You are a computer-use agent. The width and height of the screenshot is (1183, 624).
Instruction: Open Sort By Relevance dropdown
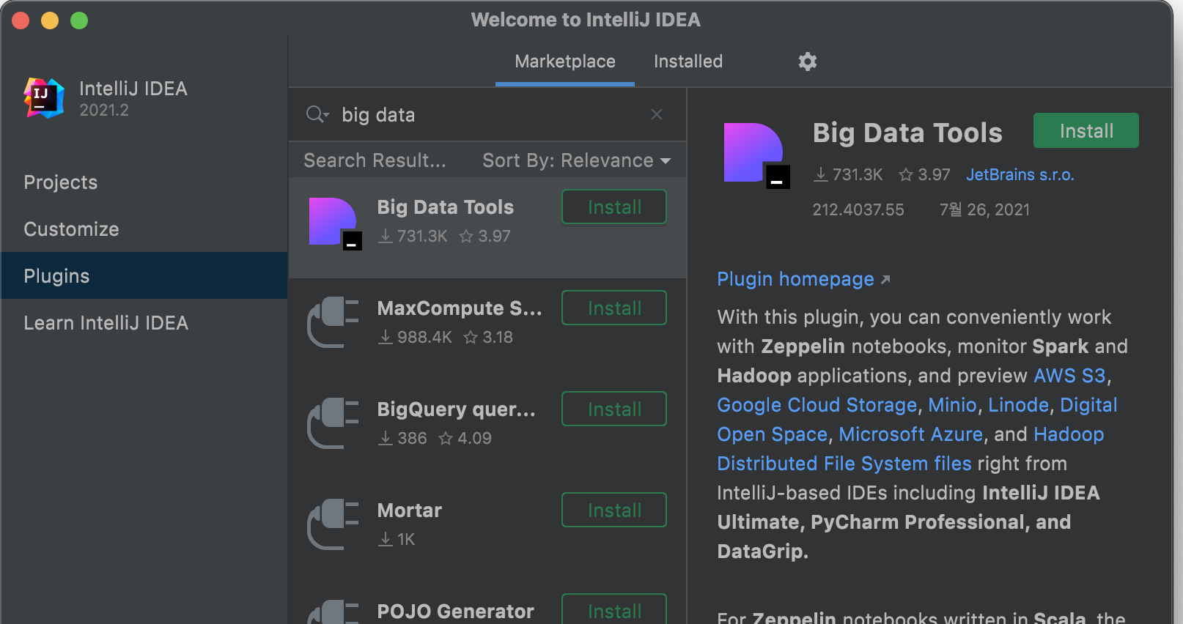tap(577, 160)
